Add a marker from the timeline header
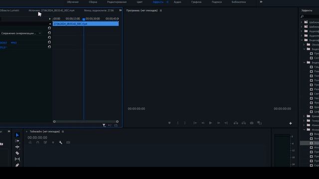 click(x=53, y=143)
